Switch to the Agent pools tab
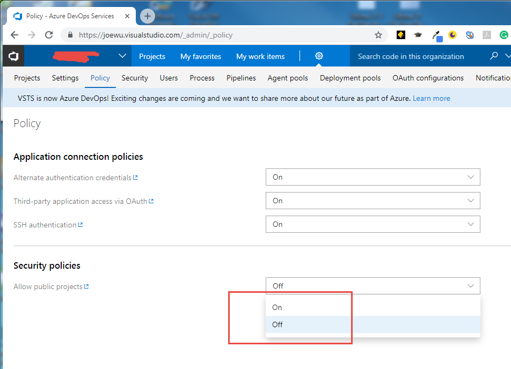 288,78
